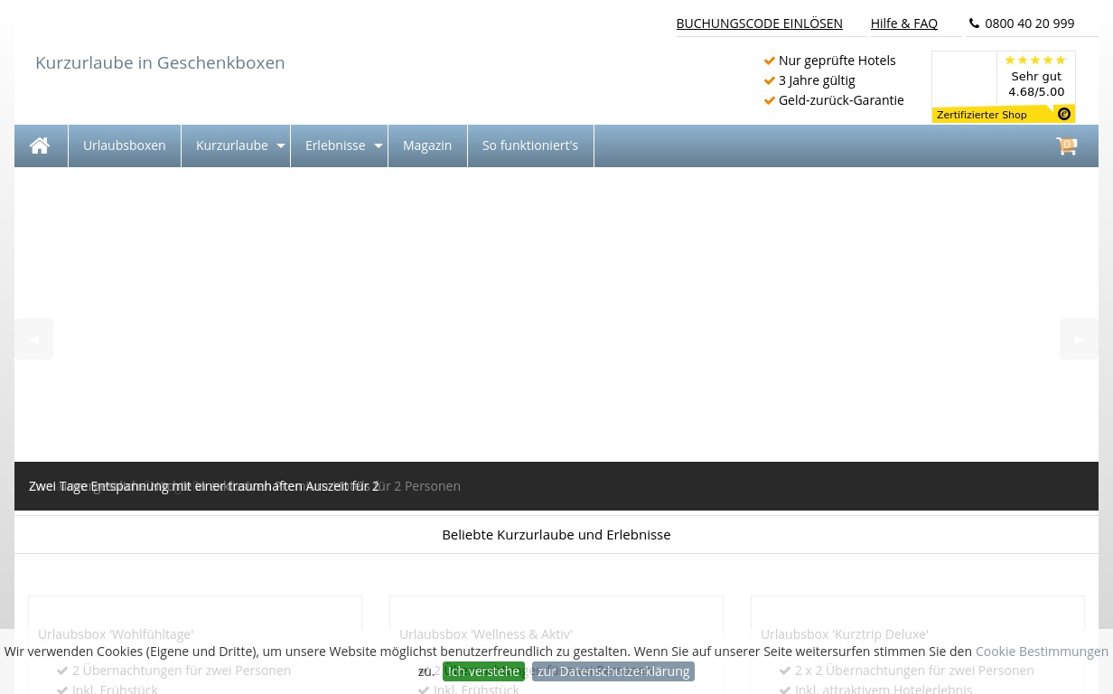Click 'zur Datenschutzerklärung' button

(x=613, y=671)
